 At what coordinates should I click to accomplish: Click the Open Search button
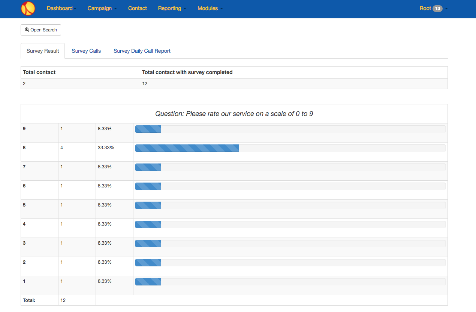pos(41,30)
